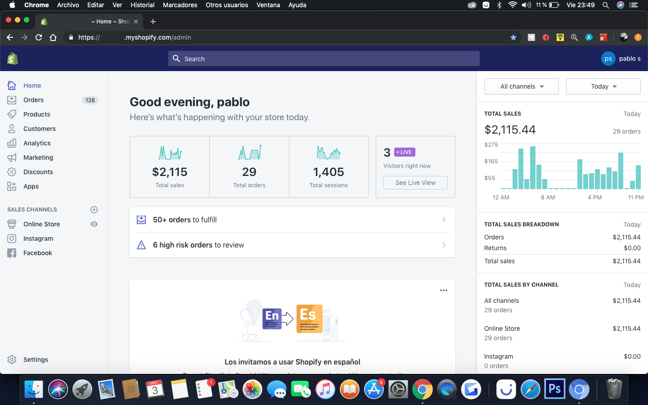The height and width of the screenshot is (405, 648).
Task: Click the Shopify search field
Action: 324,58
